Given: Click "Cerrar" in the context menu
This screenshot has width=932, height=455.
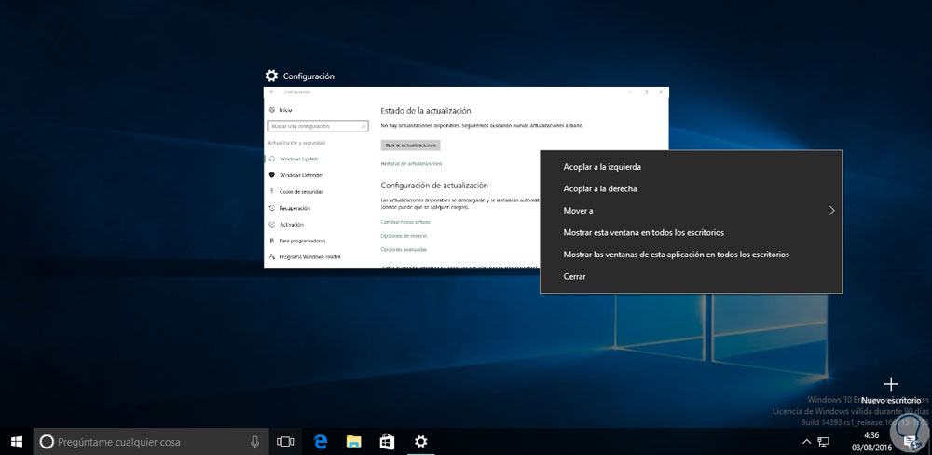Looking at the screenshot, I should tap(575, 276).
